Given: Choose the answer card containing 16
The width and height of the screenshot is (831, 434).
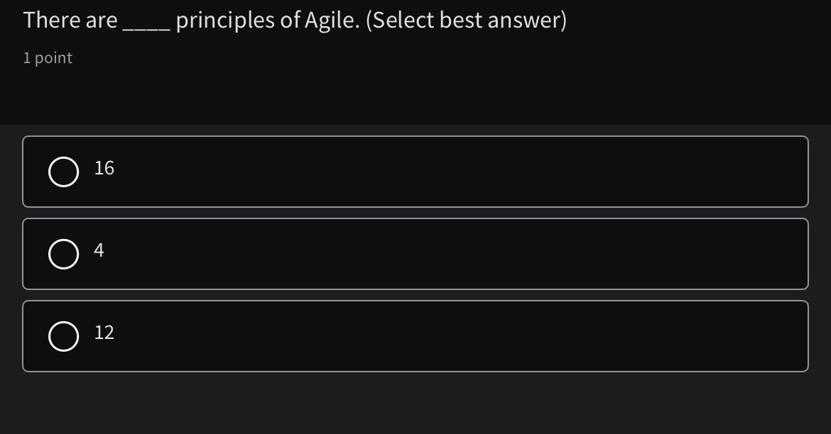Looking at the screenshot, I should [x=415, y=172].
